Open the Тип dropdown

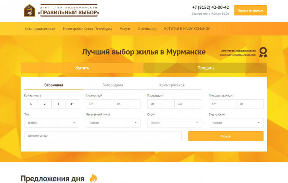[52, 123]
